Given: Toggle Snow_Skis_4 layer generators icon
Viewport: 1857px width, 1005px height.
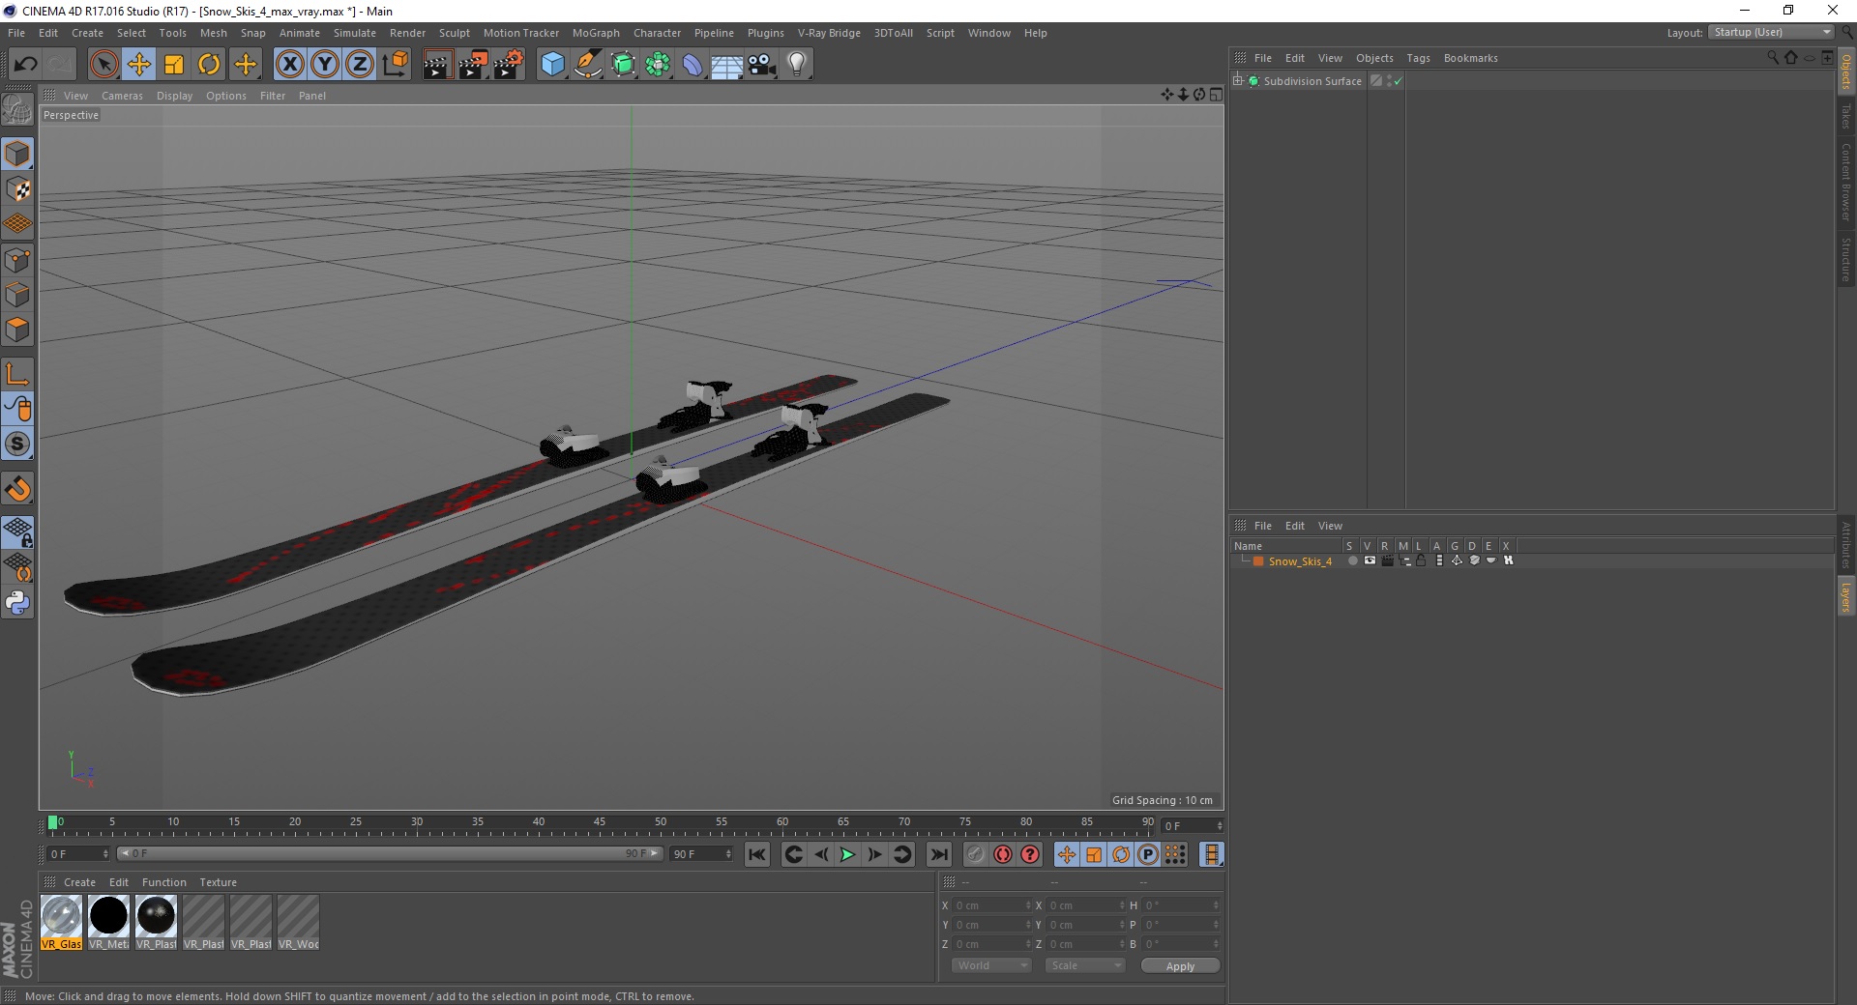Looking at the screenshot, I should tap(1457, 560).
